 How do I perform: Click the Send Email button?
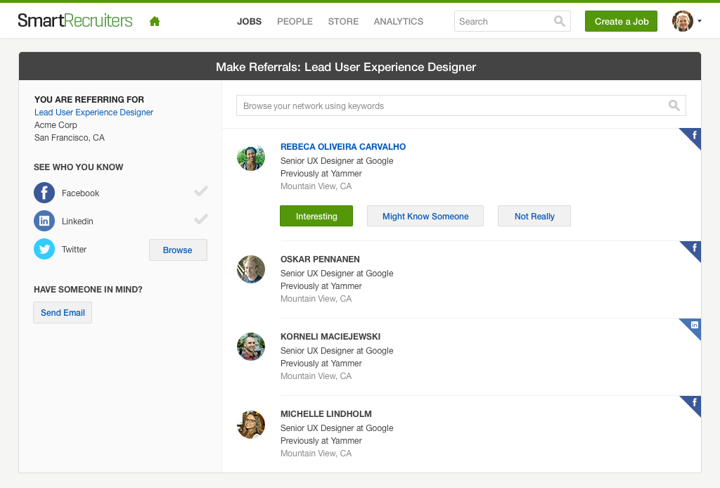[63, 313]
